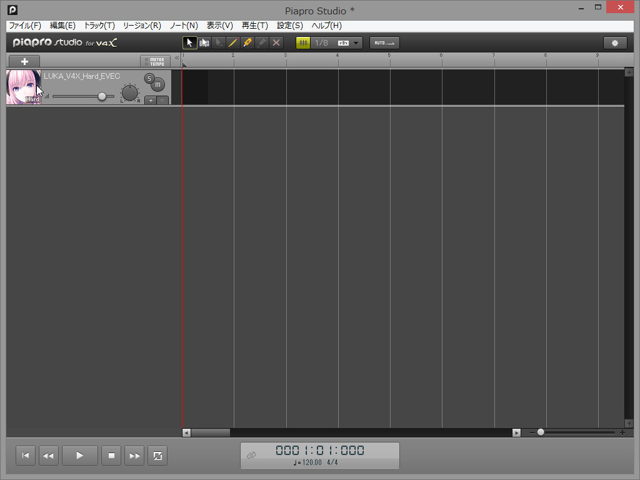This screenshot has height=480, width=640.
Task: Click measure 5 on the timeline ruler
Action: 389,56
